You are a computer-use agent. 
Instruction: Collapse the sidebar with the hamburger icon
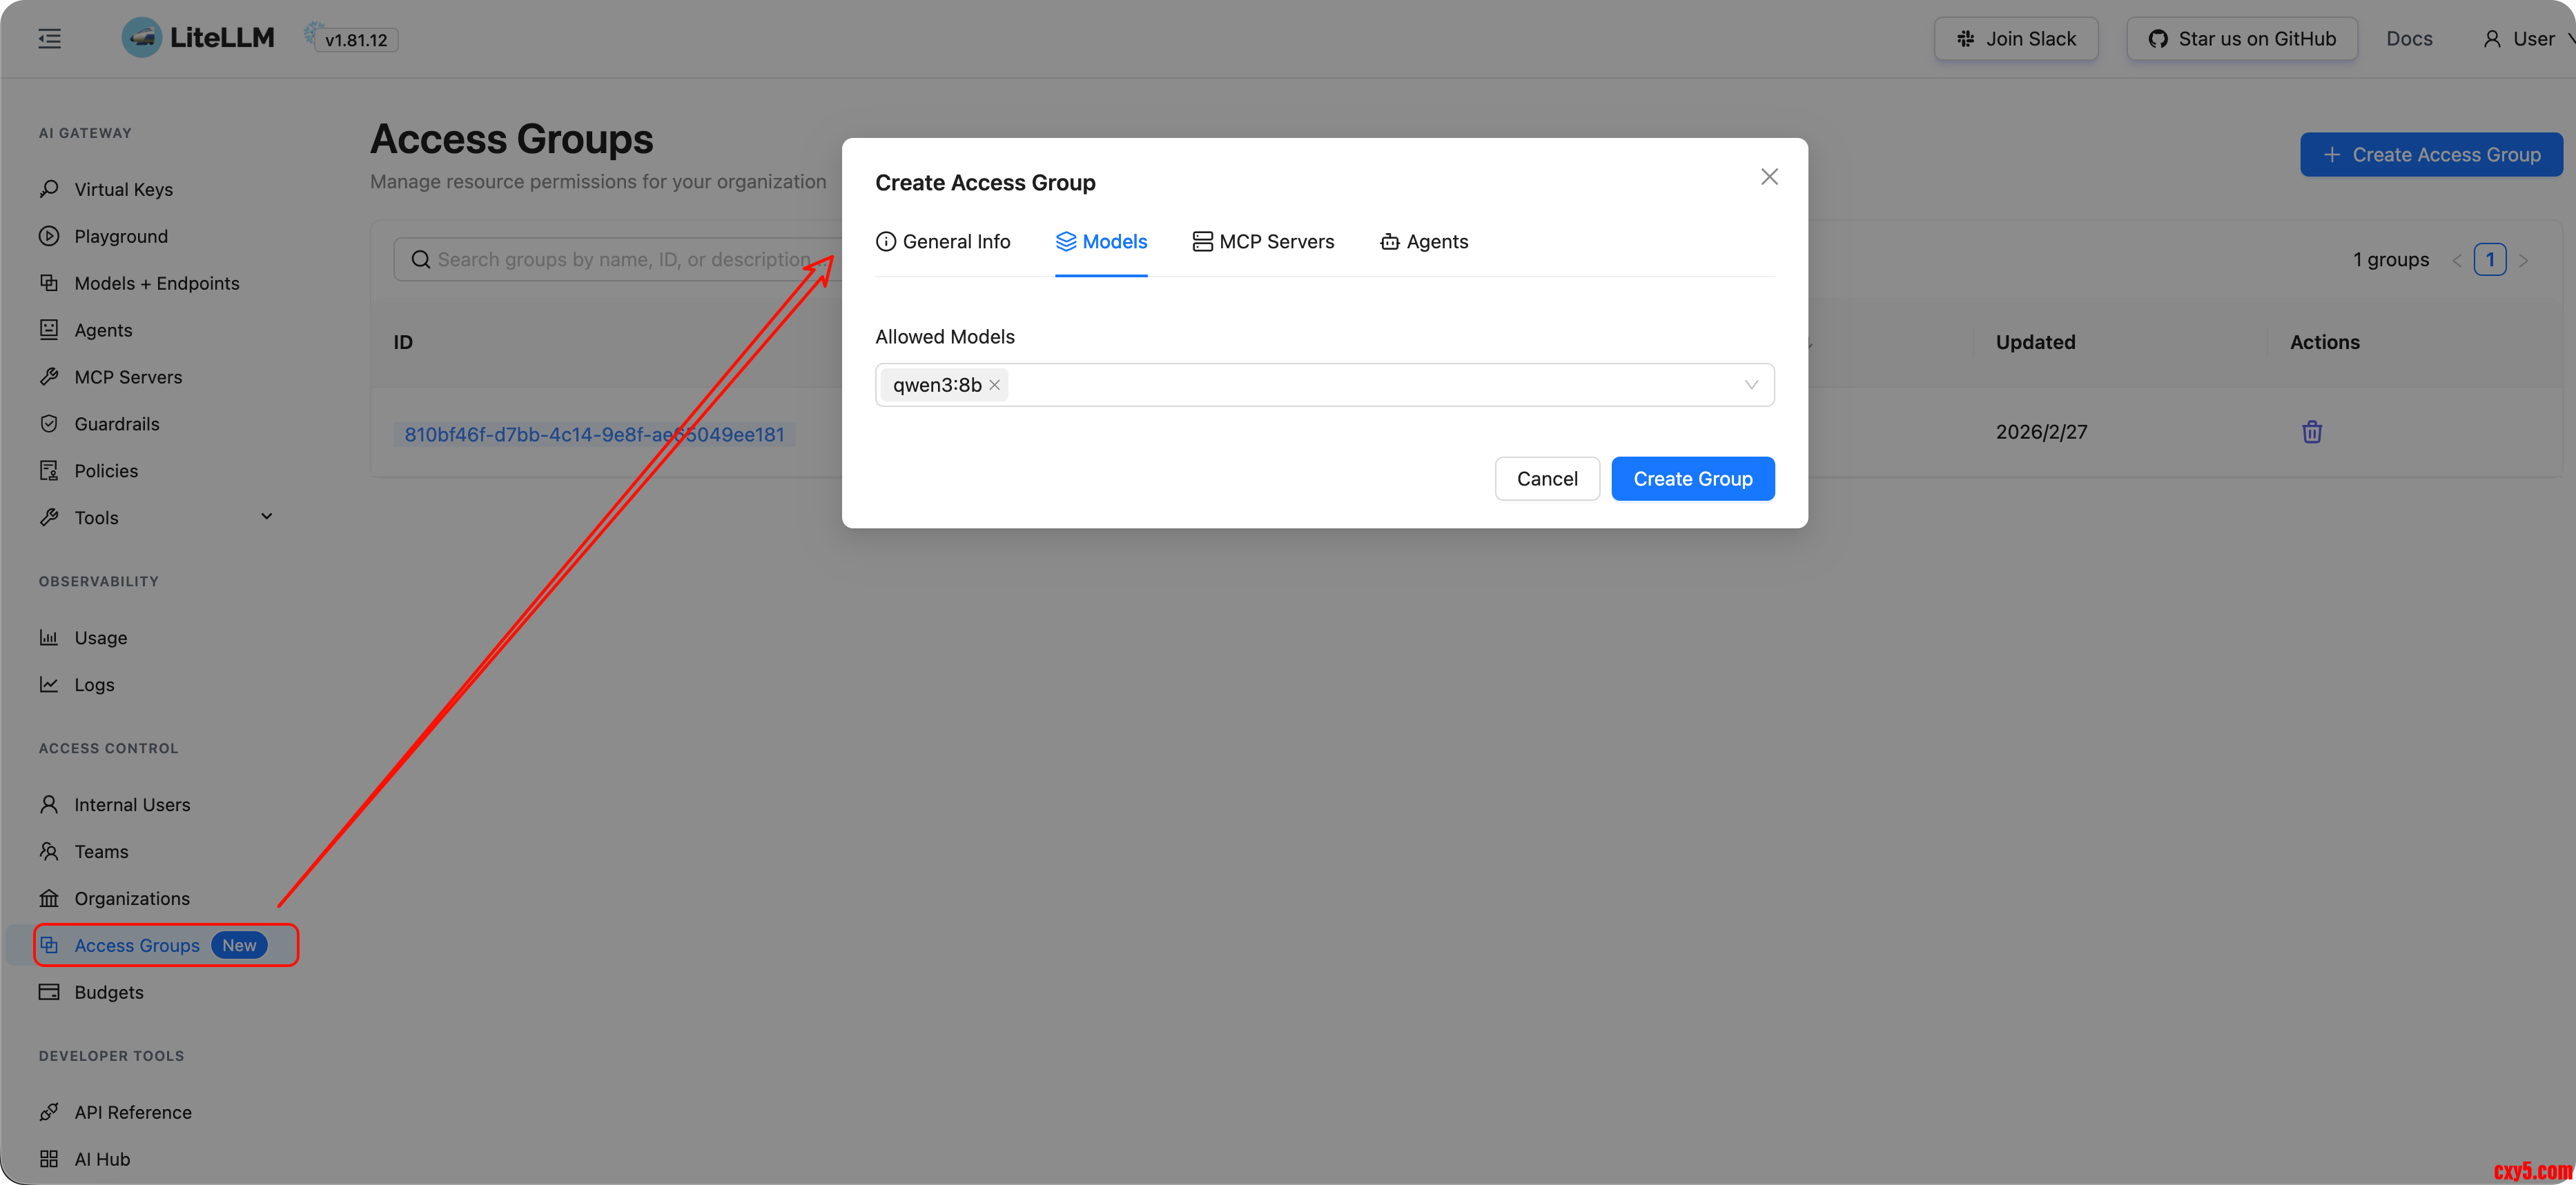(x=50, y=39)
